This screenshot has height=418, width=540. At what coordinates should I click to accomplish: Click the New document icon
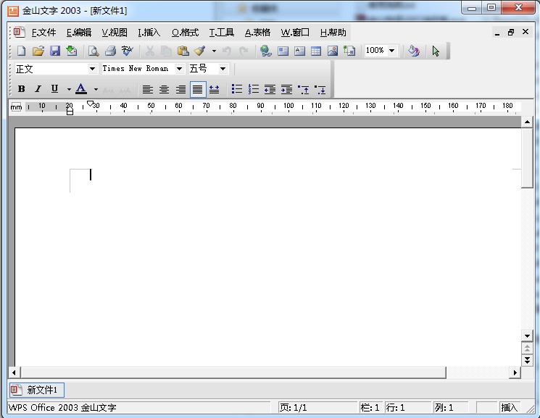point(21,51)
